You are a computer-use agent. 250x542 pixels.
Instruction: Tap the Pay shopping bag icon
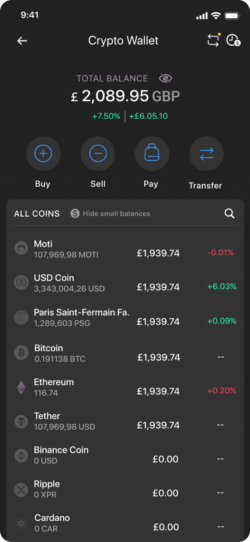[152, 153]
